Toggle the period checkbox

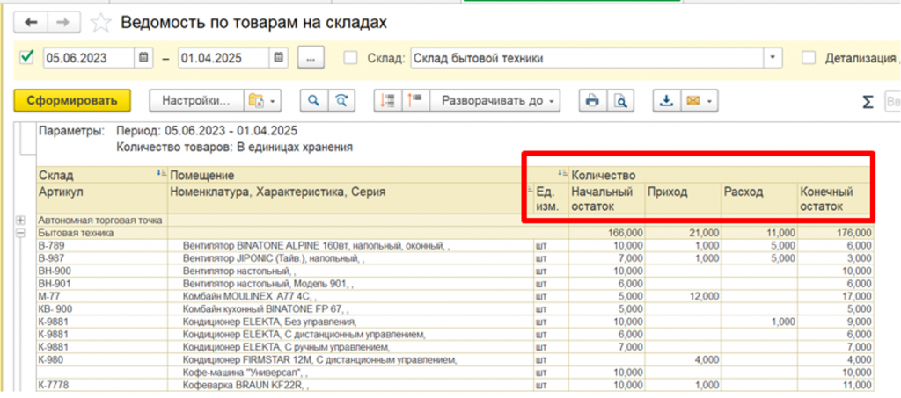click(x=26, y=58)
